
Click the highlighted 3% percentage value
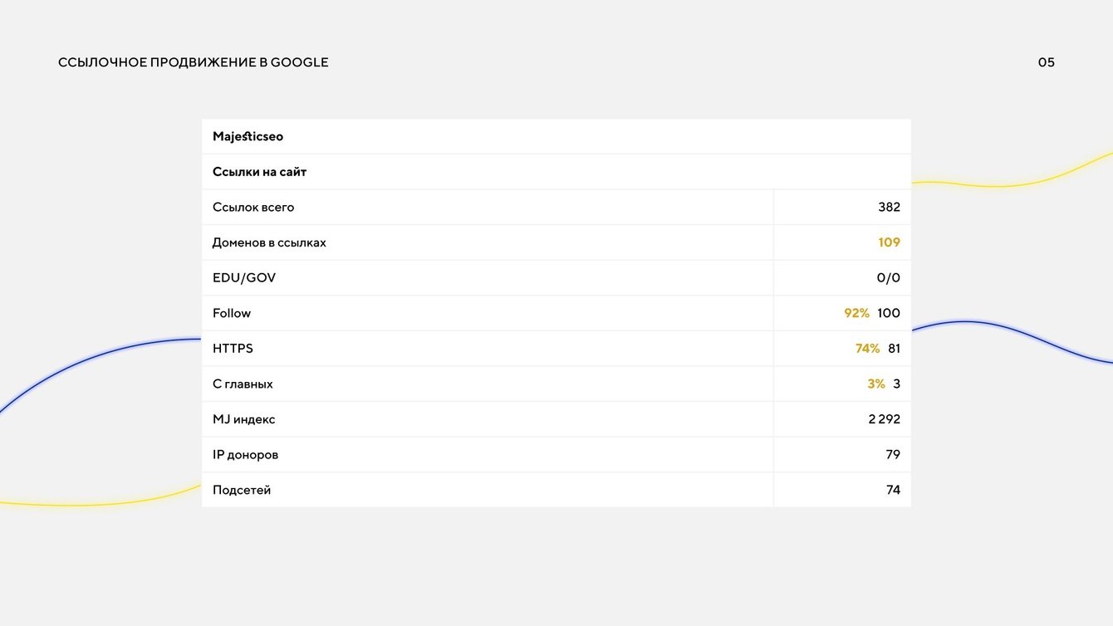click(876, 384)
